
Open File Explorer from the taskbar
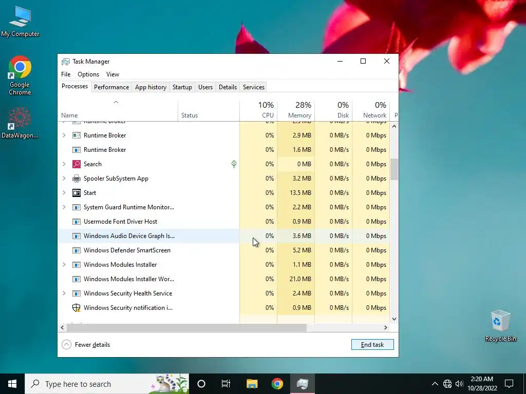(x=252, y=384)
